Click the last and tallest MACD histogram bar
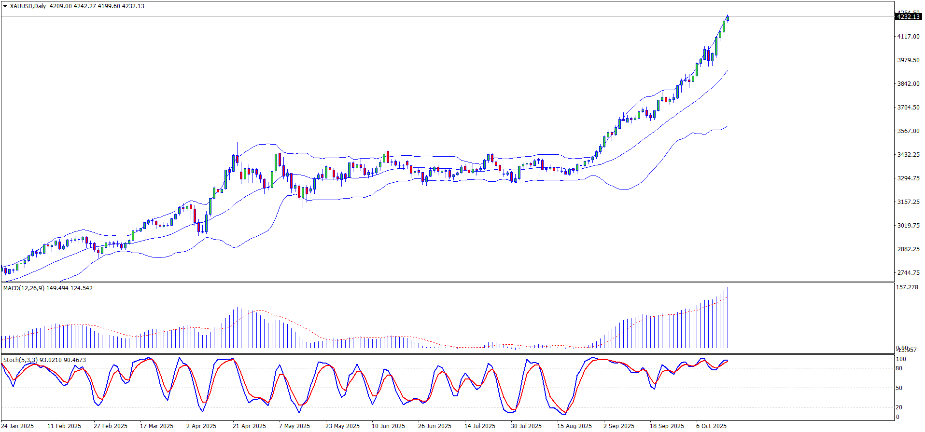The image size is (925, 432). click(x=728, y=318)
